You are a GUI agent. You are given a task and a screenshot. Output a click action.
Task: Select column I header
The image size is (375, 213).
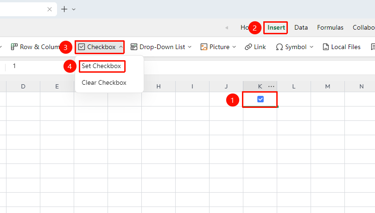(192, 87)
